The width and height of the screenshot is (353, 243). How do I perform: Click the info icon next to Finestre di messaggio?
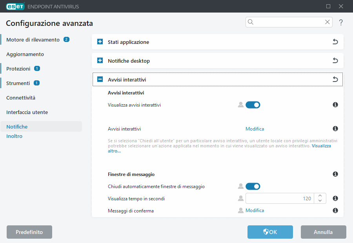tap(335, 174)
